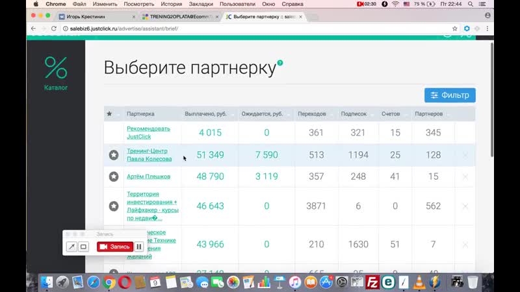Image resolution: width=520 pixels, height=292 pixels.
Task: Sort by Партнеров column header
Action: (428, 114)
